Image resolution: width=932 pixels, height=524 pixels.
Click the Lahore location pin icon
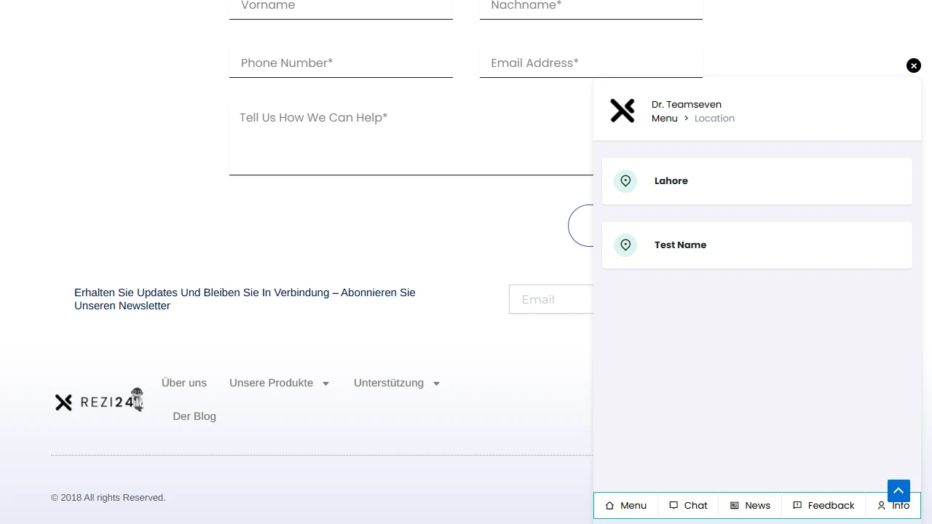[625, 181]
